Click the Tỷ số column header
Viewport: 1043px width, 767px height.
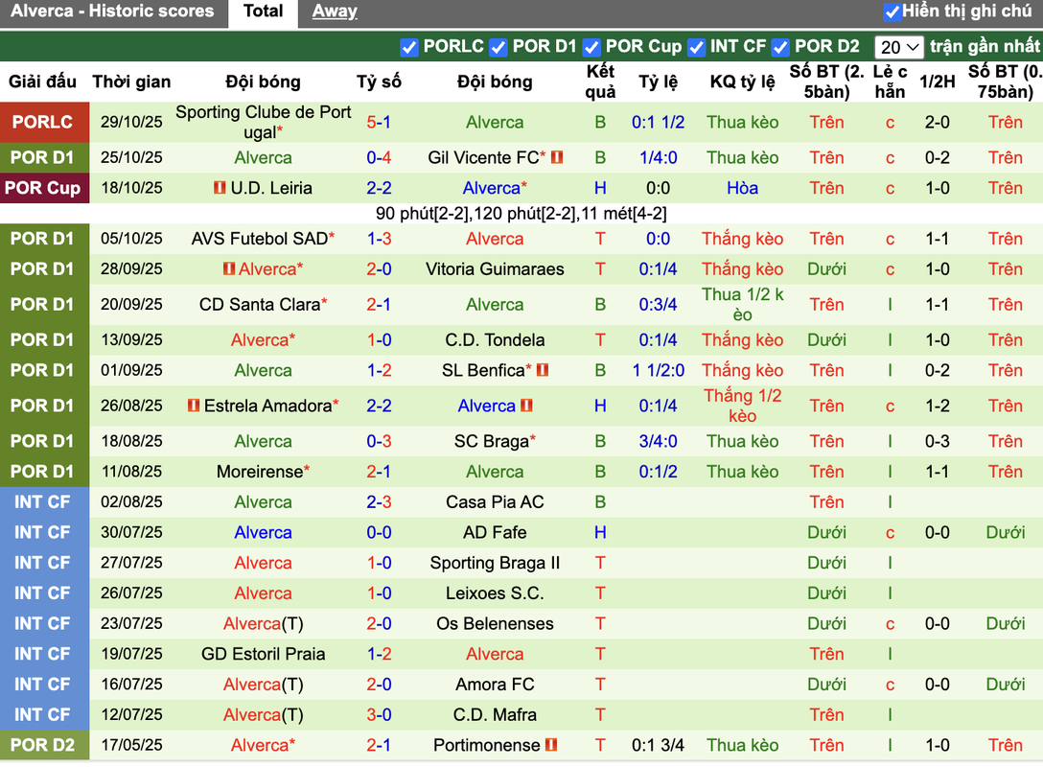(x=380, y=81)
